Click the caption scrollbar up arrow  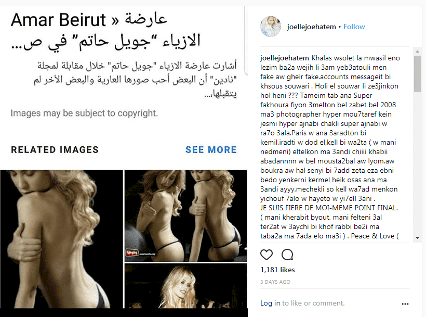(x=417, y=52)
